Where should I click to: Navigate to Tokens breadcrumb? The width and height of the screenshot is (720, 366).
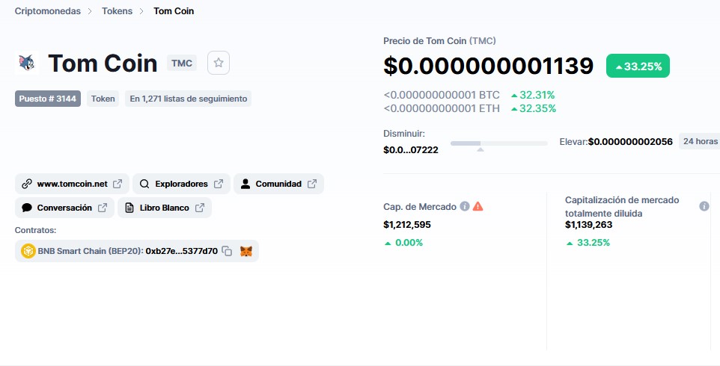tap(117, 11)
